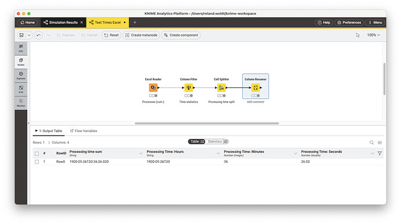Switch to Statistics view toggle

(214, 141)
